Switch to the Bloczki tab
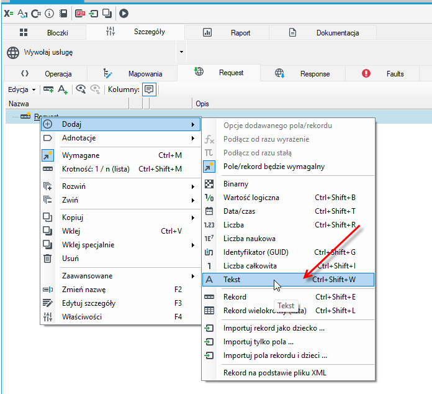 click(44, 32)
